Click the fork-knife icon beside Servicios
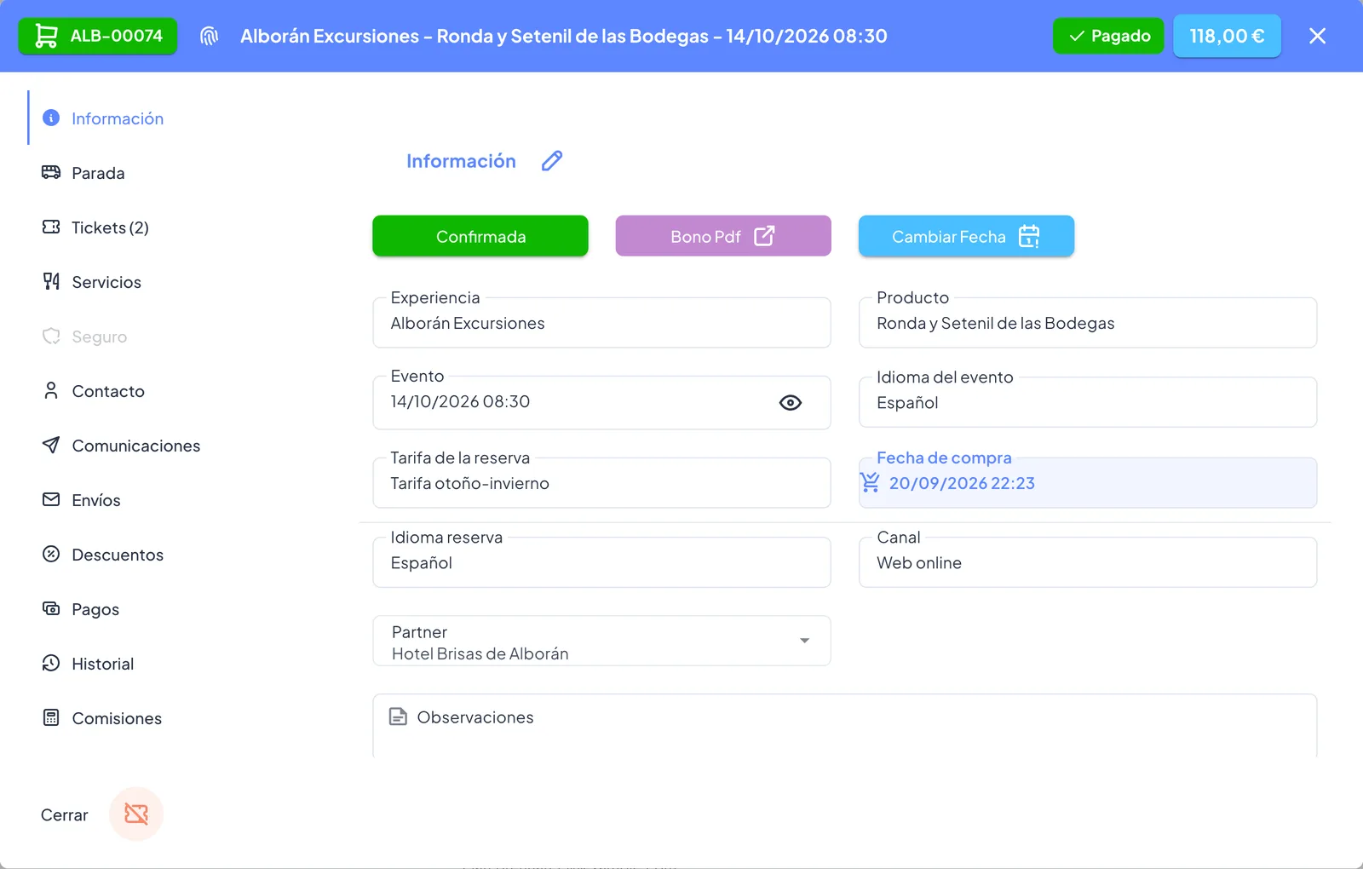1363x869 pixels. tap(51, 281)
